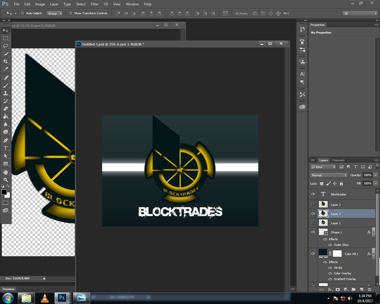Select the Brush tool

[x=6, y=85]
